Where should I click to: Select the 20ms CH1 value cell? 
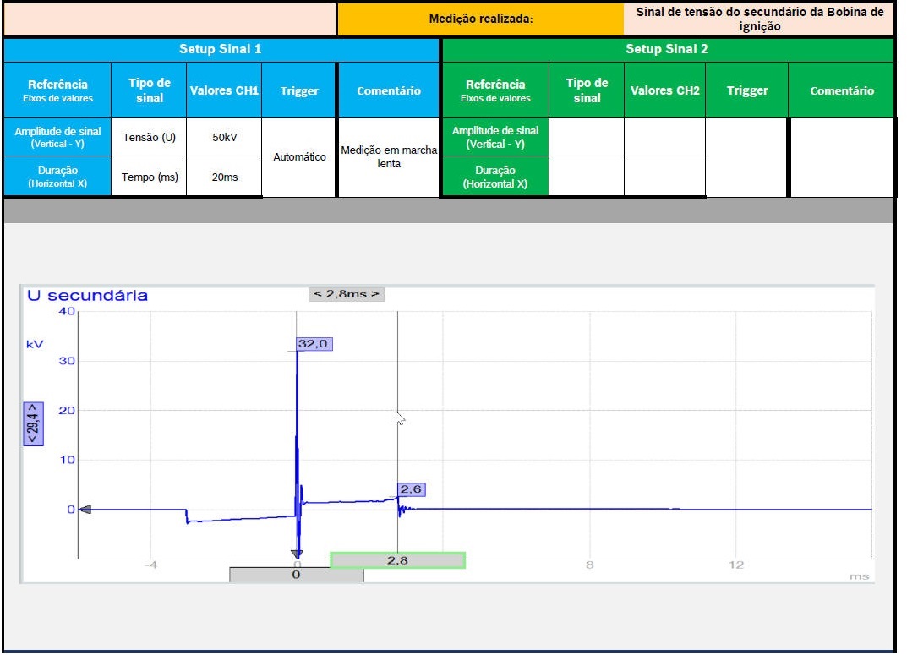pos(224,177)
